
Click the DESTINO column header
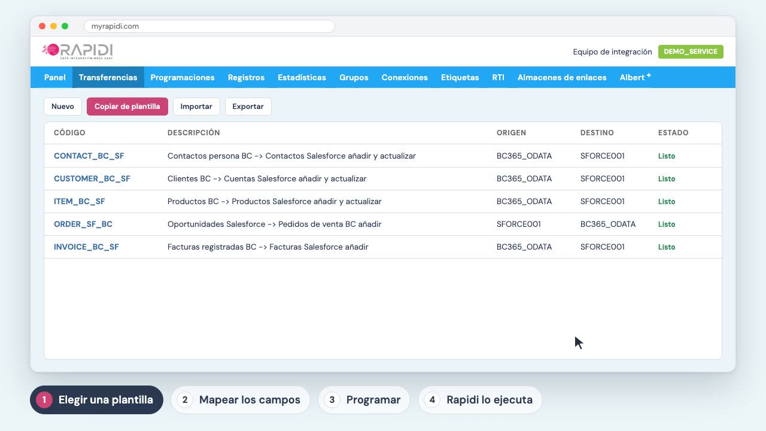tap(597, 133)
